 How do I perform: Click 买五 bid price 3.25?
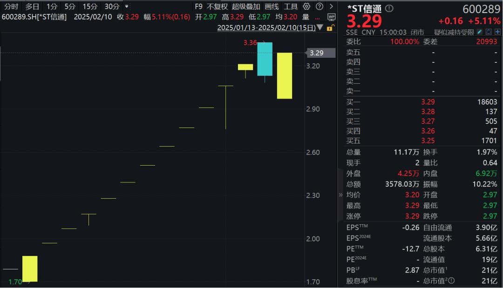click(428, 141)
